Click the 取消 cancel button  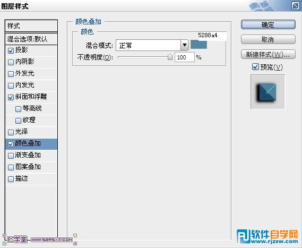coord(268,39)
